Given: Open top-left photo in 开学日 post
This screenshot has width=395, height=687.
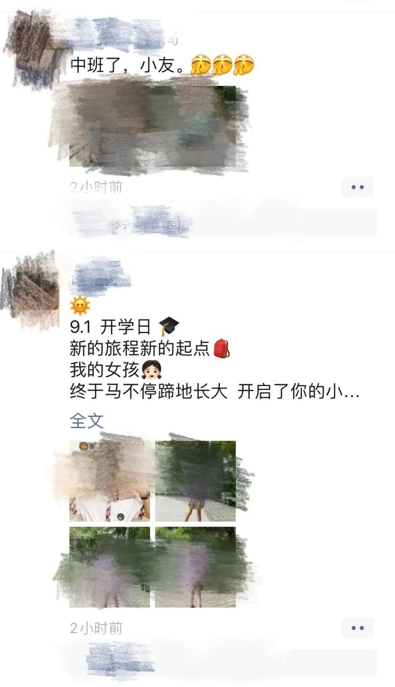Looking at the screenshot, I should click(110, 481).
